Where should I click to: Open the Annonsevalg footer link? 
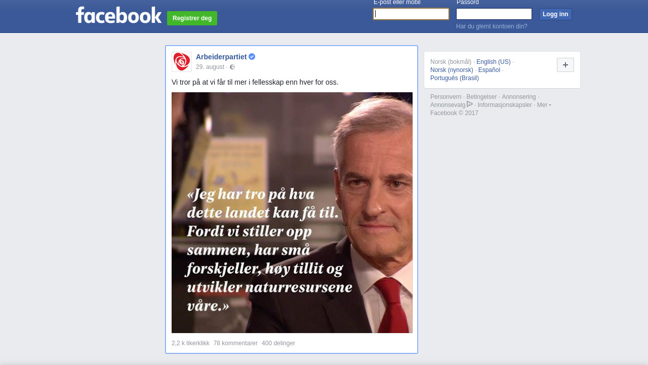448,105
